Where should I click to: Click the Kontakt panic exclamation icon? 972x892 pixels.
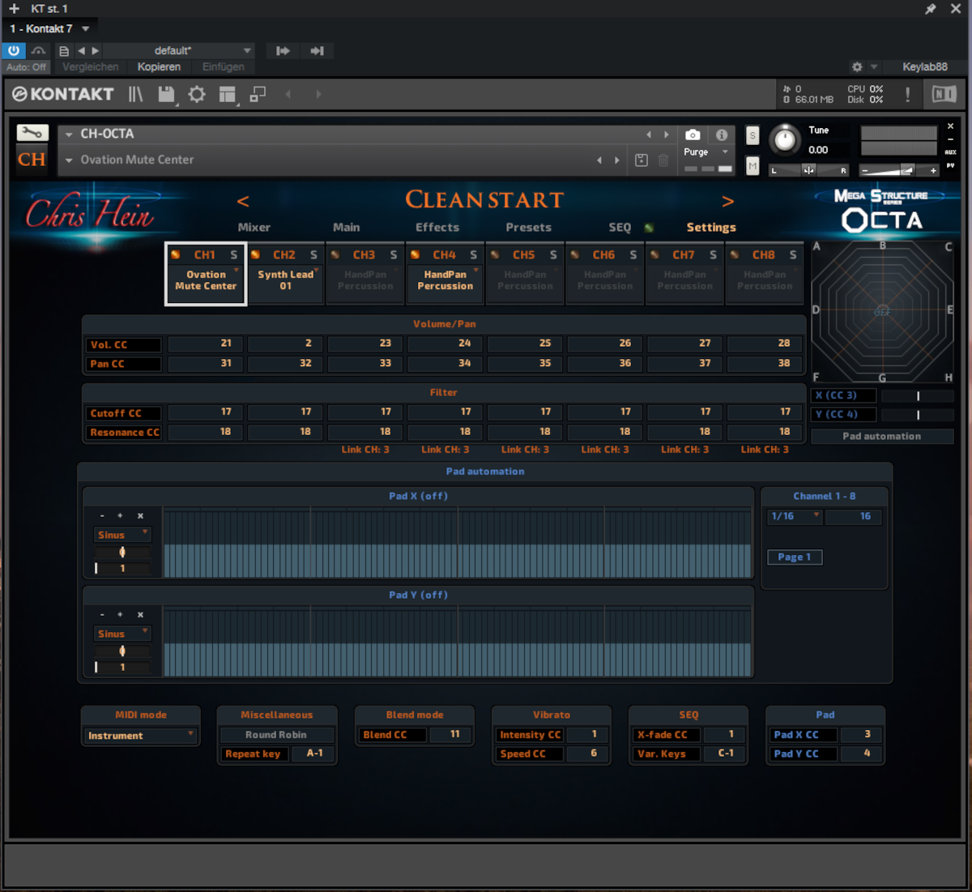click(907, 95)
